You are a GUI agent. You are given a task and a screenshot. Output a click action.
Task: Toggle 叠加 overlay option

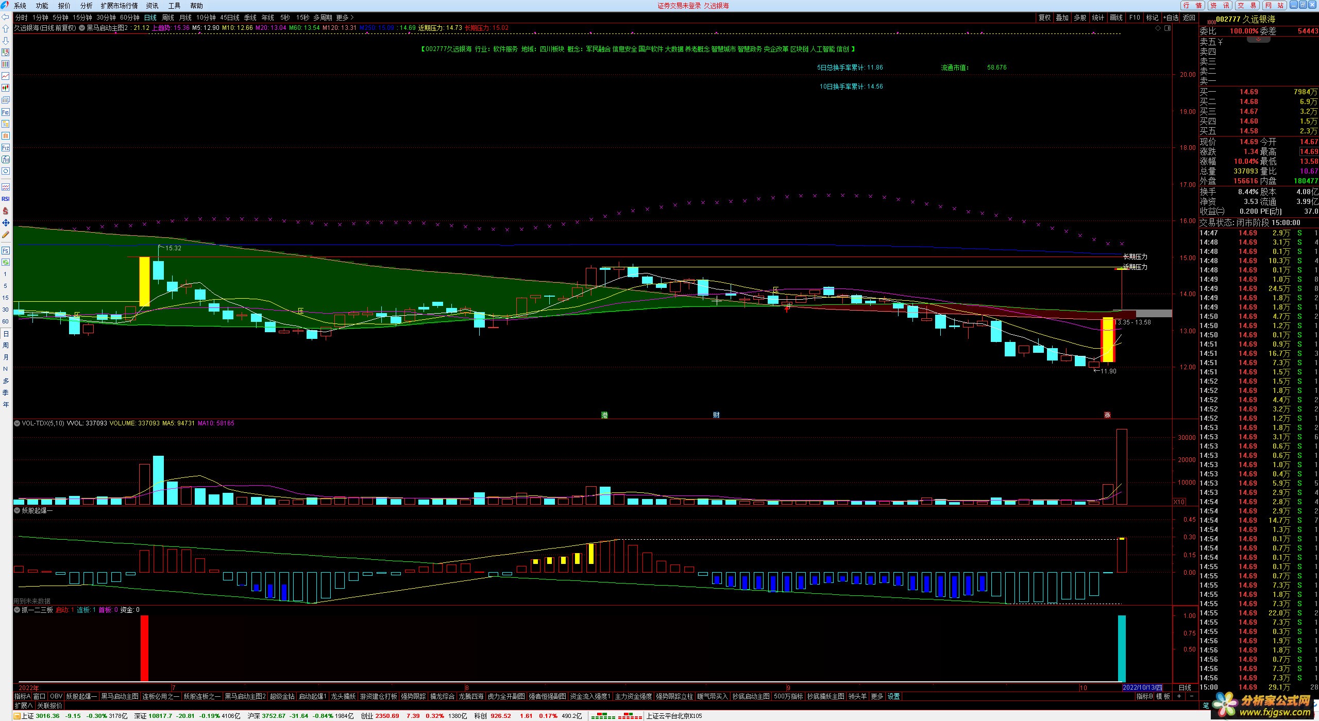(x=1062, y=18)
